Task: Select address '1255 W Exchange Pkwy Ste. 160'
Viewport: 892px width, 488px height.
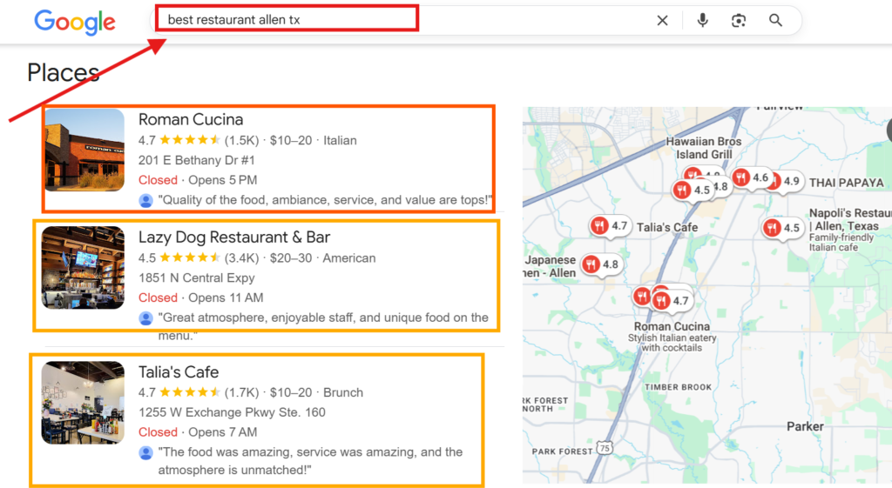Action: tap(232, 411)
